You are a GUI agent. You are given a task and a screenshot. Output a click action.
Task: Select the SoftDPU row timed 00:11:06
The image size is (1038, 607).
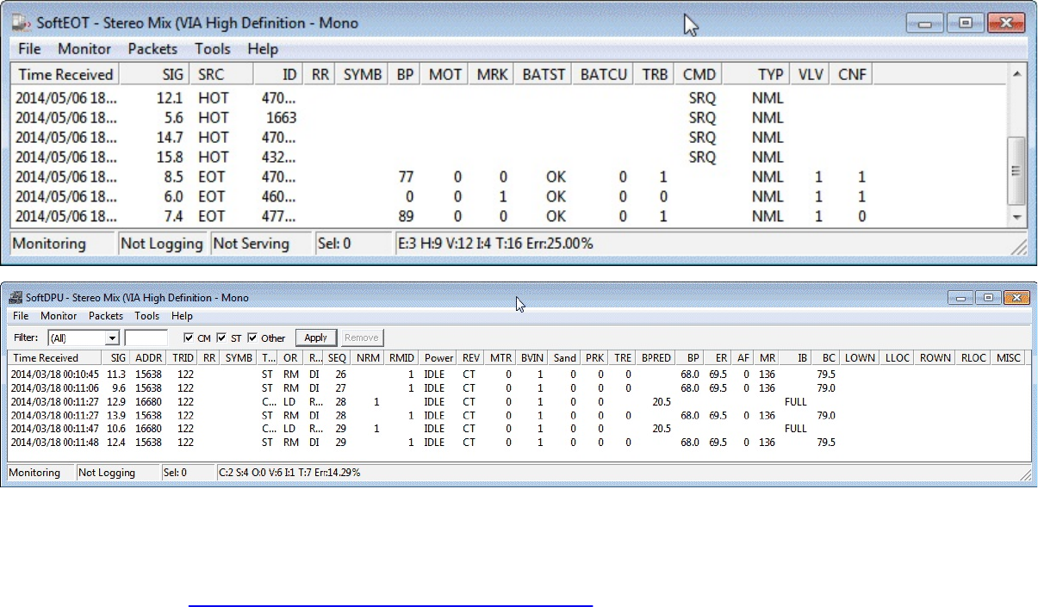point(518,388)
